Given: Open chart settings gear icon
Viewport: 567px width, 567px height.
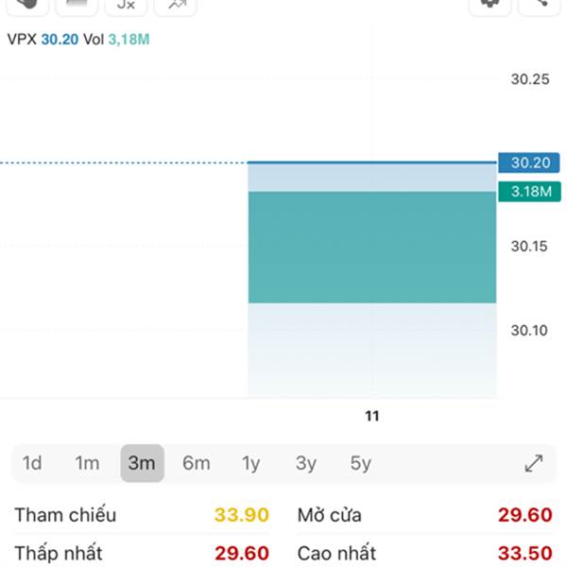Looking at the screenshot, I should pyautogui.click(x=490, y=5).
